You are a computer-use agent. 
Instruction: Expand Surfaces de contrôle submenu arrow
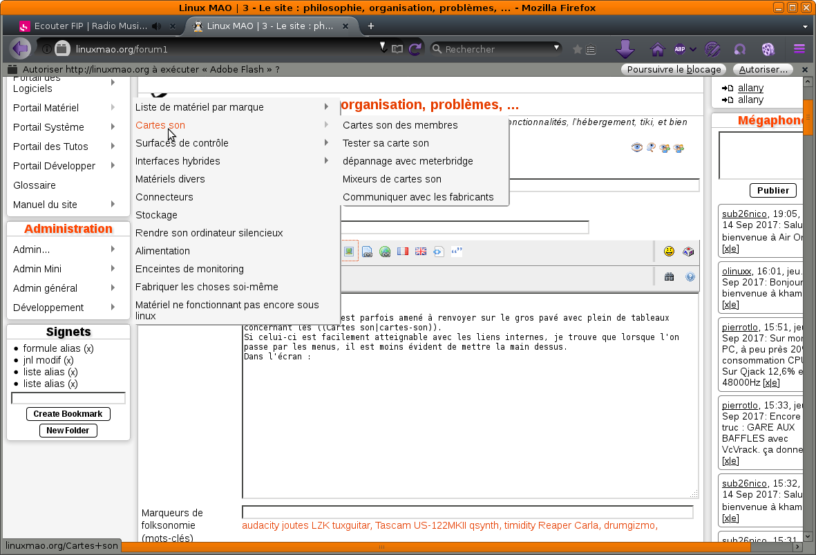tap(326, 142)
